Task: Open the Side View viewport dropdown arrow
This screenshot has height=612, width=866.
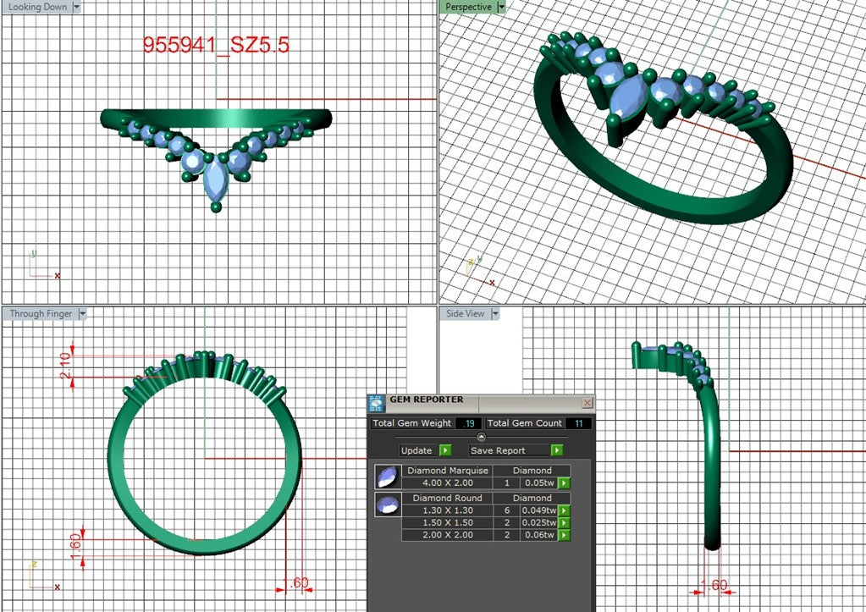Action: (x=495, y=314)
